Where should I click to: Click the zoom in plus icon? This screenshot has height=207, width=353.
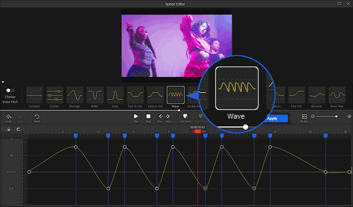[349, 116]
